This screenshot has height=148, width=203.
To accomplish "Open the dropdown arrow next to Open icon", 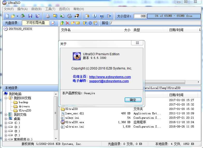I will [17, 16].
